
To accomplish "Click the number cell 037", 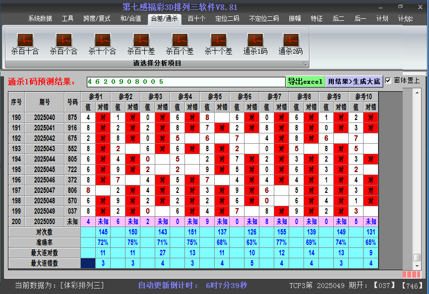I will (72, 211).
